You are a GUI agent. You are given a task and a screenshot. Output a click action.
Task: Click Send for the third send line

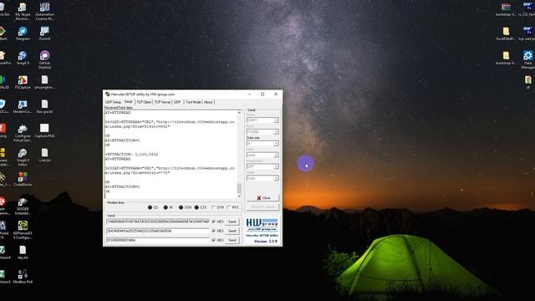pos(232,240)
